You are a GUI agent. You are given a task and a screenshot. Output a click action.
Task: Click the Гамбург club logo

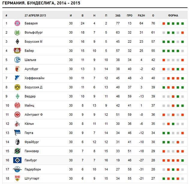click(17, 160)
